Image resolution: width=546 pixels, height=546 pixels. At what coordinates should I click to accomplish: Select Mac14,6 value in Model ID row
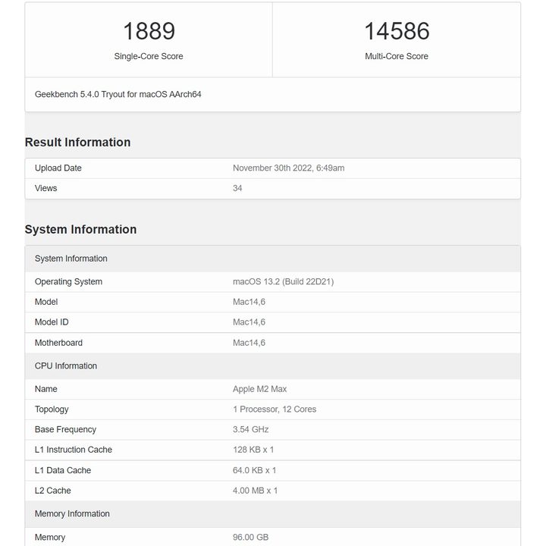[249, 322]
